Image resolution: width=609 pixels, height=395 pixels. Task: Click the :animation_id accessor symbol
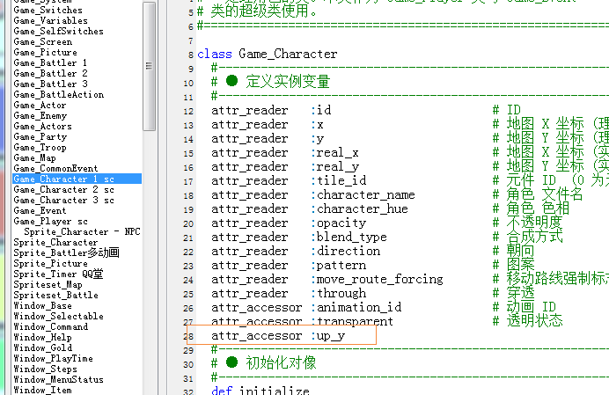[356, 307]
